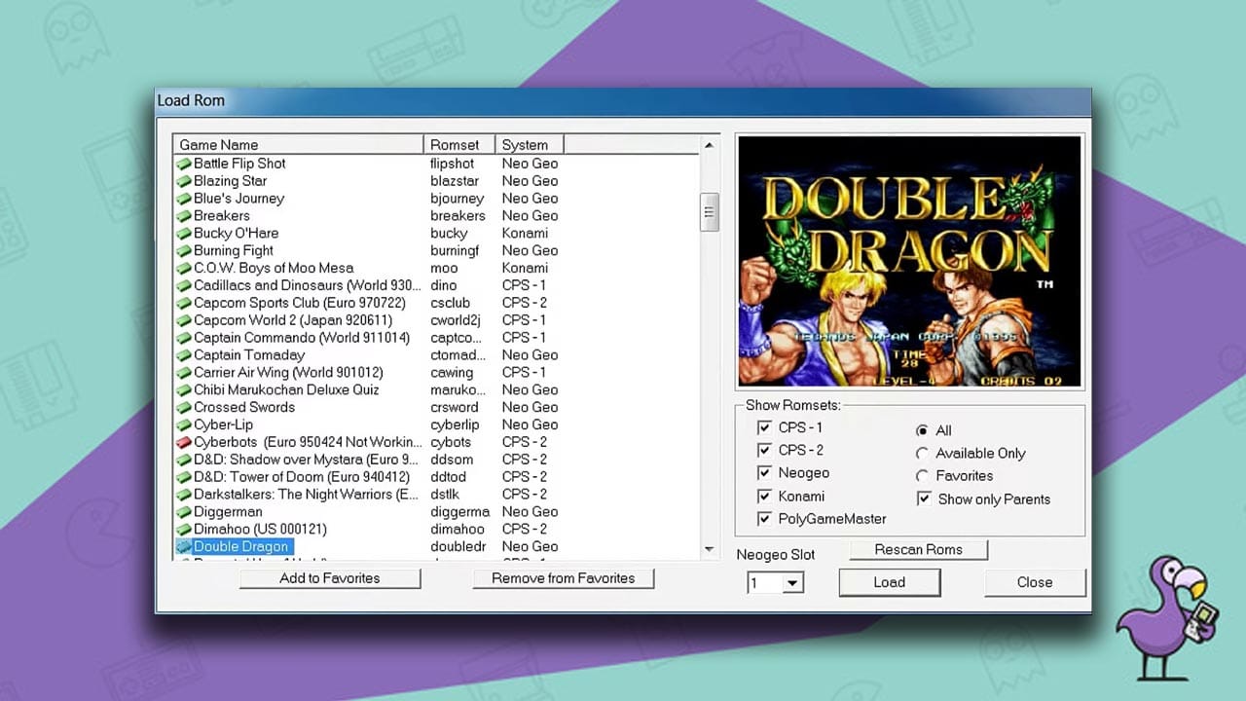The height and width of the screenshot is (701, 1246).
Task: Load the selected rom
Action: pyautogui.click(x=890, y=582)
